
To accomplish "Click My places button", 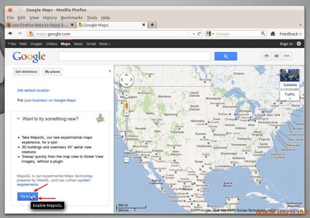I will click(x=53, y=72).
